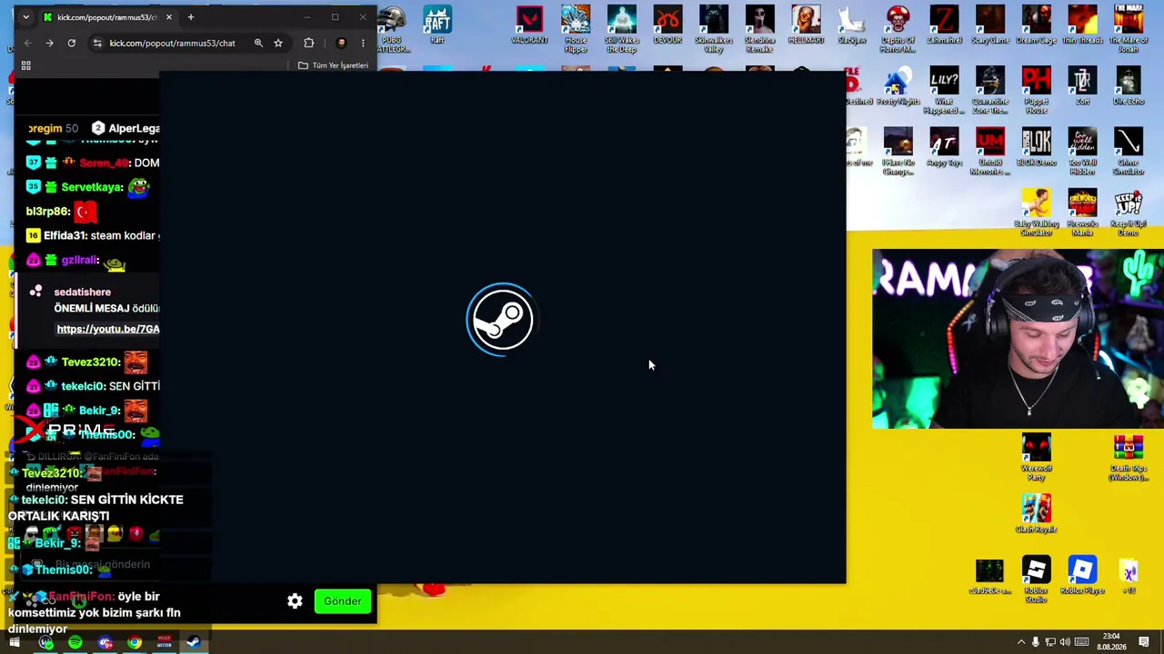Open the Dream Cage desktop shortcut
The image size is (1164, 654).
(1036, 25)
